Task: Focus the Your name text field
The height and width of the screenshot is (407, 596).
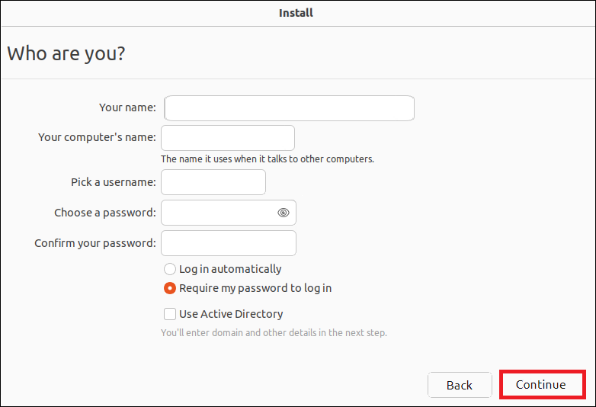Action: pos(290,108)
